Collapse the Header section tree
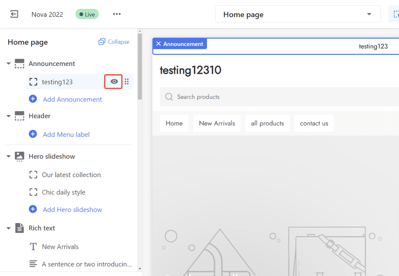The width and height of the screenshot is (399, 276). pyautogui.click(x=9, y=116)
